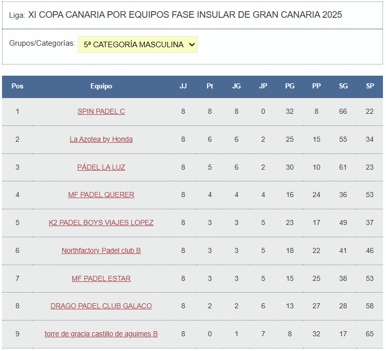
Task: Click the PG column header
Action: click(289, 86)
